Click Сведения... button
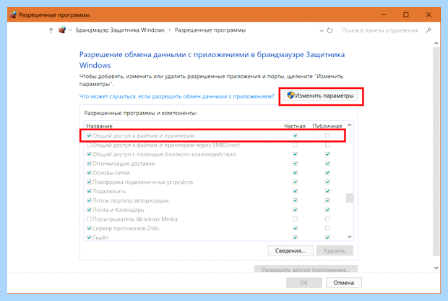Screen dimensions: 448x301 (x=290, y=250)
